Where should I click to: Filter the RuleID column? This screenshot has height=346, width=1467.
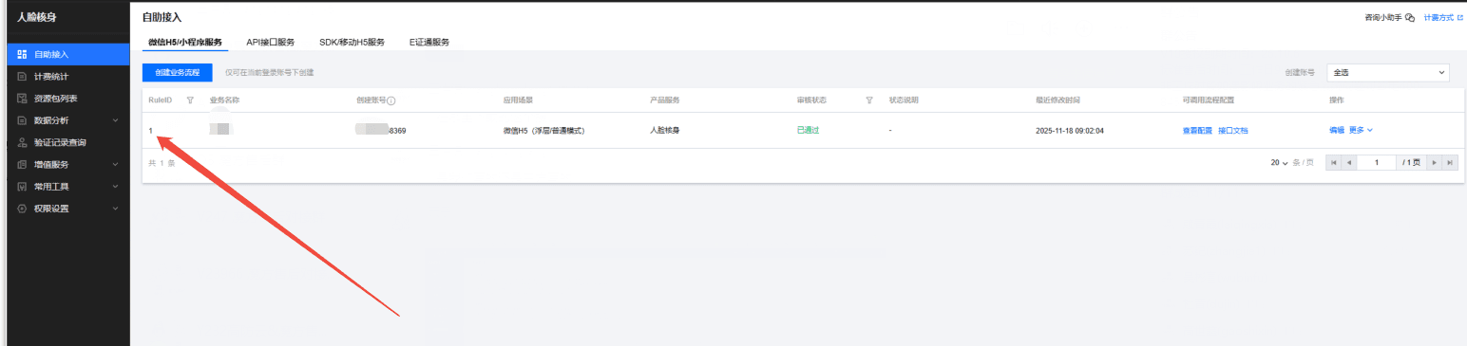[x=190, y=100]
